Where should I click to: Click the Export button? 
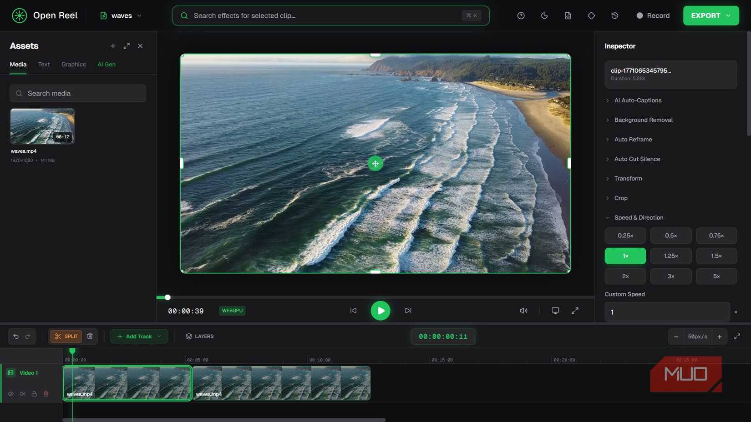coord(710,15)
